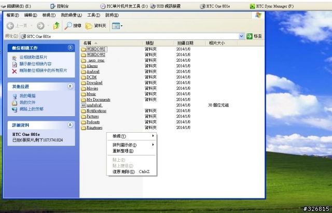Viewport: 332px width, 213px height.
Task: Open the 檢視(V) menu in menu bar
Action: tap(49, 15)
